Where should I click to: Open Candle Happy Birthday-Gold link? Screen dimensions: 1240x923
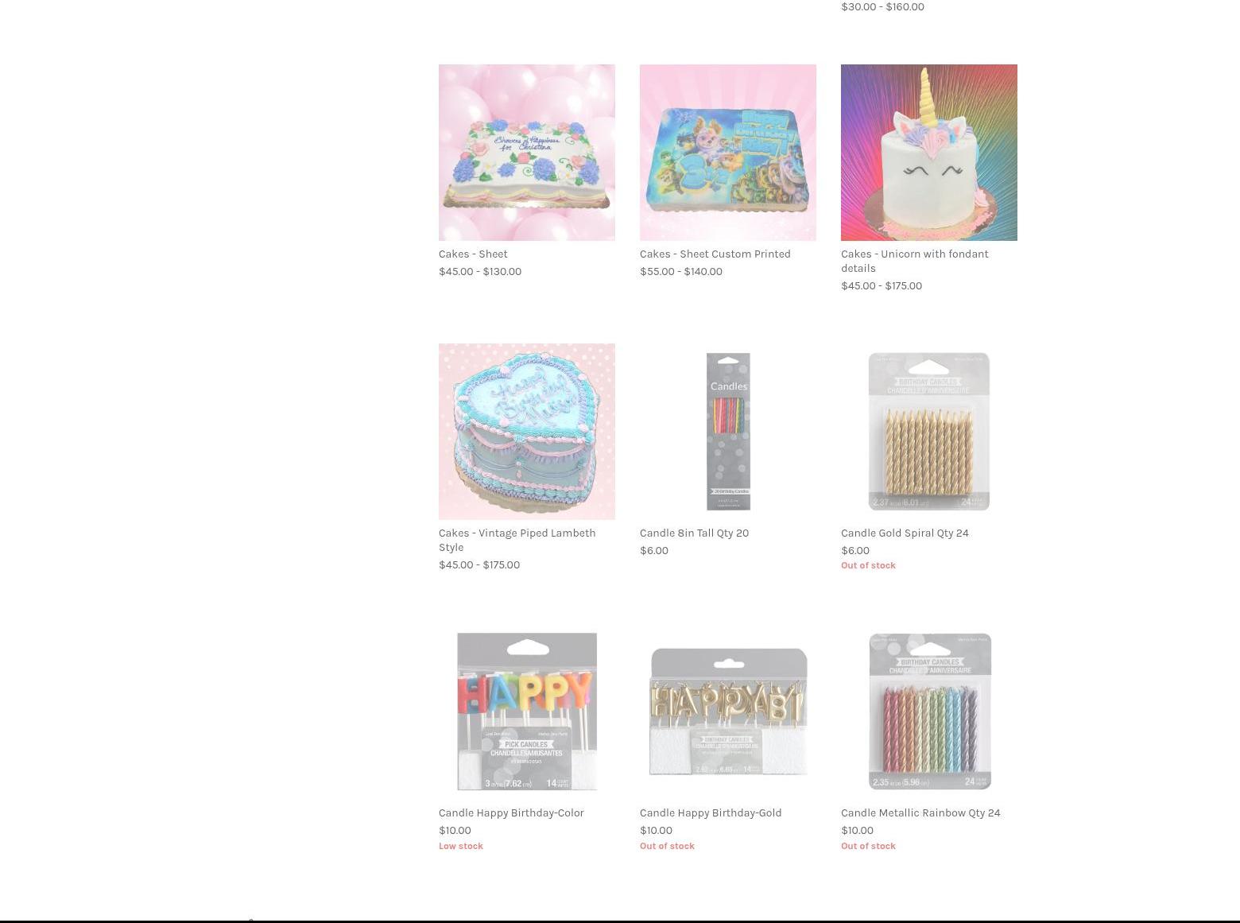[x=711, y=812]
